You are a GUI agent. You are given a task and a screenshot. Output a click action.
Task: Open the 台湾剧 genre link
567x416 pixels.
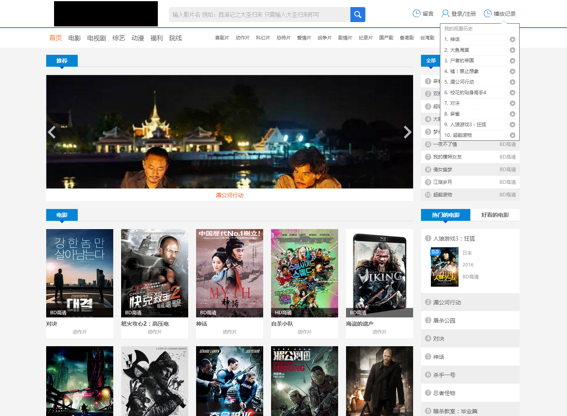tap(427, 38)
